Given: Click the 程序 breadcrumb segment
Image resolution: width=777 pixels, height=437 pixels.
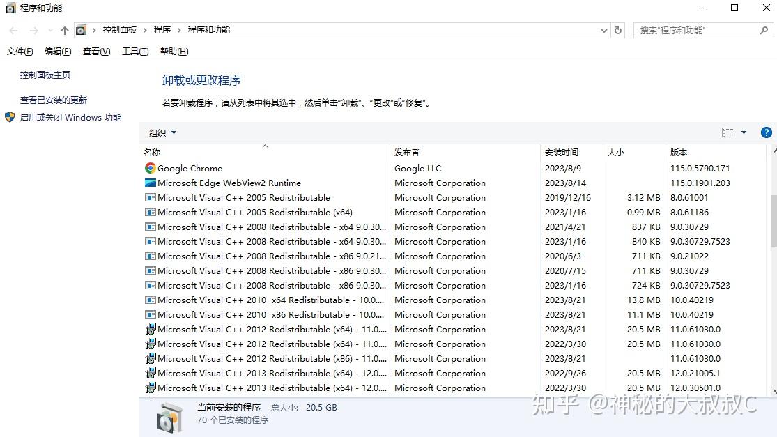Looking at the screenshot, I should [162, 30].
